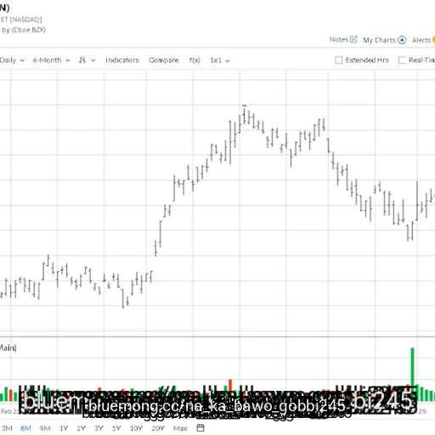Image resolution: width=435 pixels, height=435 pixels.
Task: Open the Alerts link
Action: pos(421,40)
